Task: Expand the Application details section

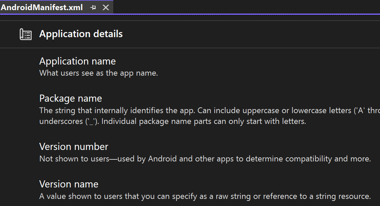Action: point(81,34)
